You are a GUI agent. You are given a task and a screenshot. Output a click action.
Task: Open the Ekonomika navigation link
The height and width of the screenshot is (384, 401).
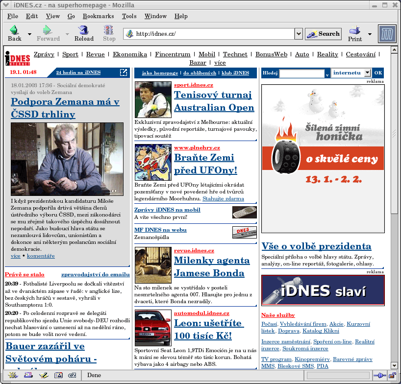click(x=130, y=54)
